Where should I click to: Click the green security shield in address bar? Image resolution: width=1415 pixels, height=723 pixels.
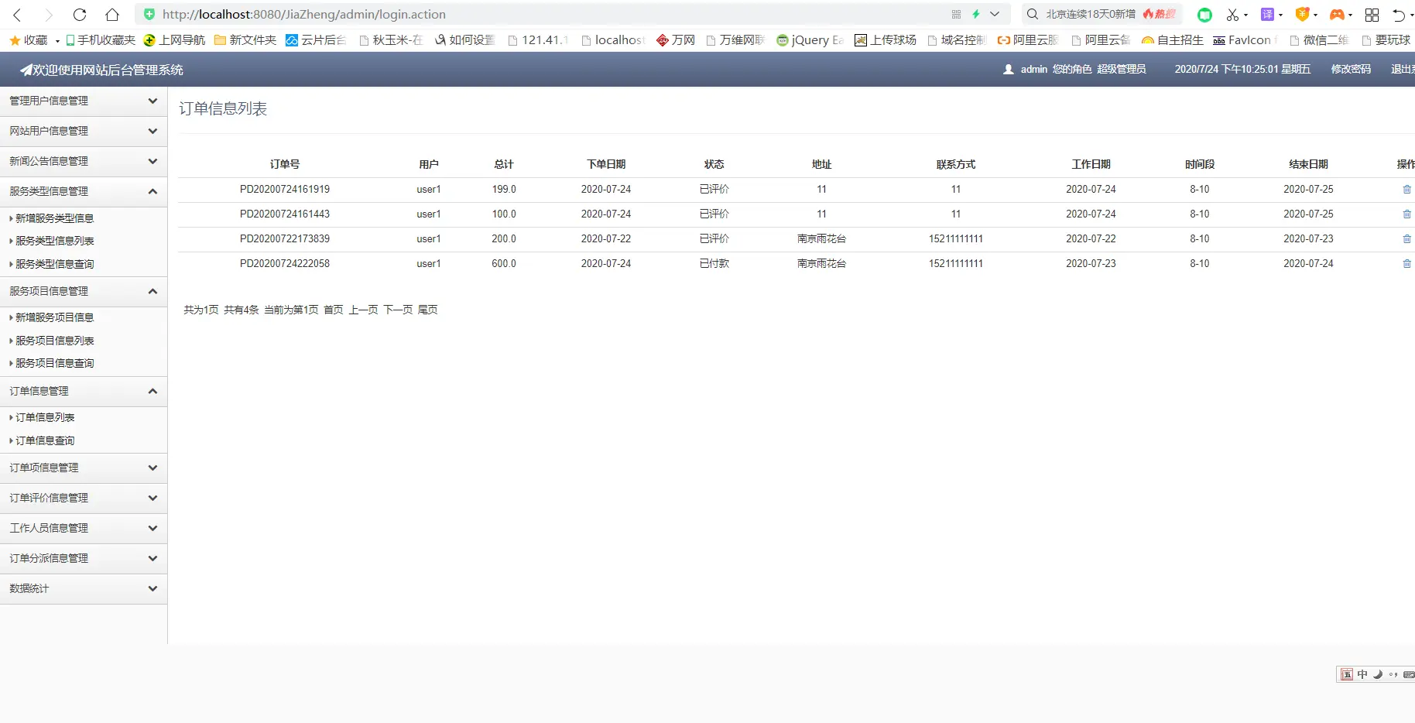(149, 14)
